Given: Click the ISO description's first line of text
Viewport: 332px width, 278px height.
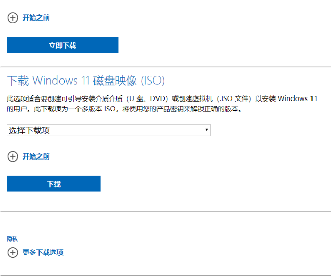Looking at the screenshot, I should point(162,98).
